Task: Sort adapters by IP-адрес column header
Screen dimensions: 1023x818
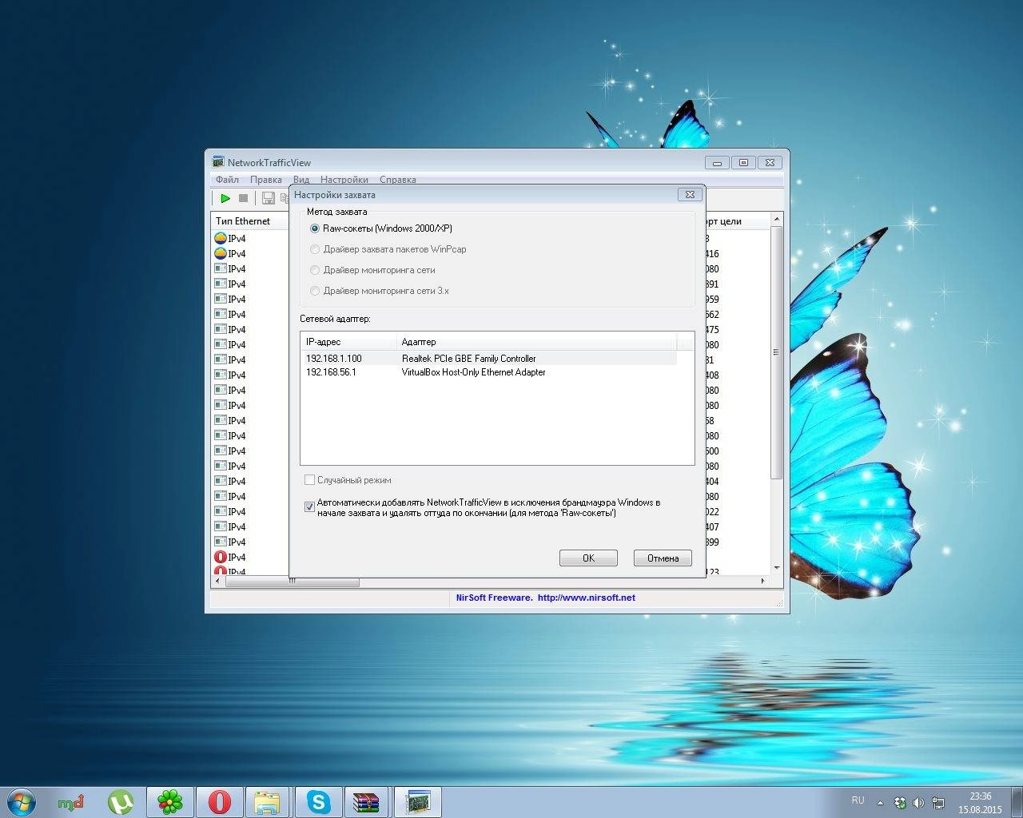Action: click(348, 342)
